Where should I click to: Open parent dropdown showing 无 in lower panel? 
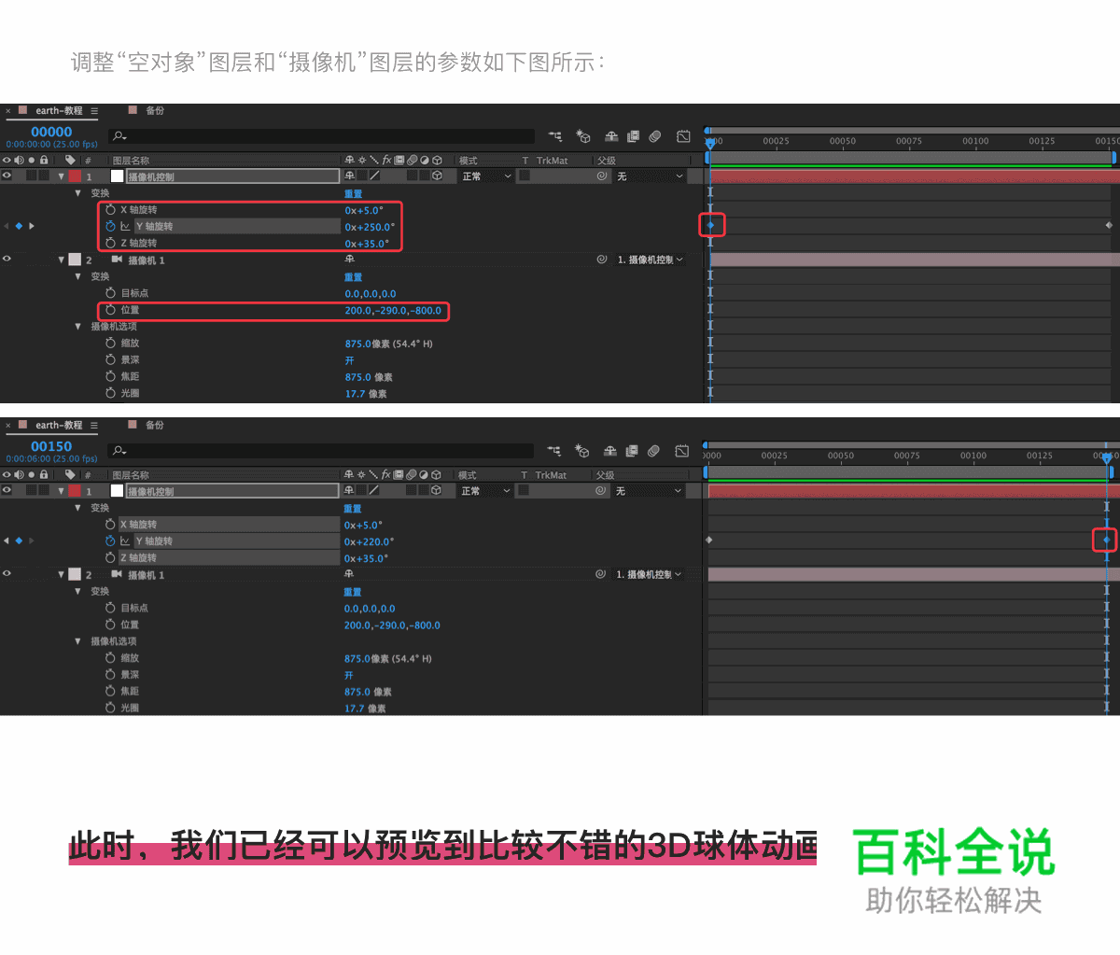coord(650,491)
